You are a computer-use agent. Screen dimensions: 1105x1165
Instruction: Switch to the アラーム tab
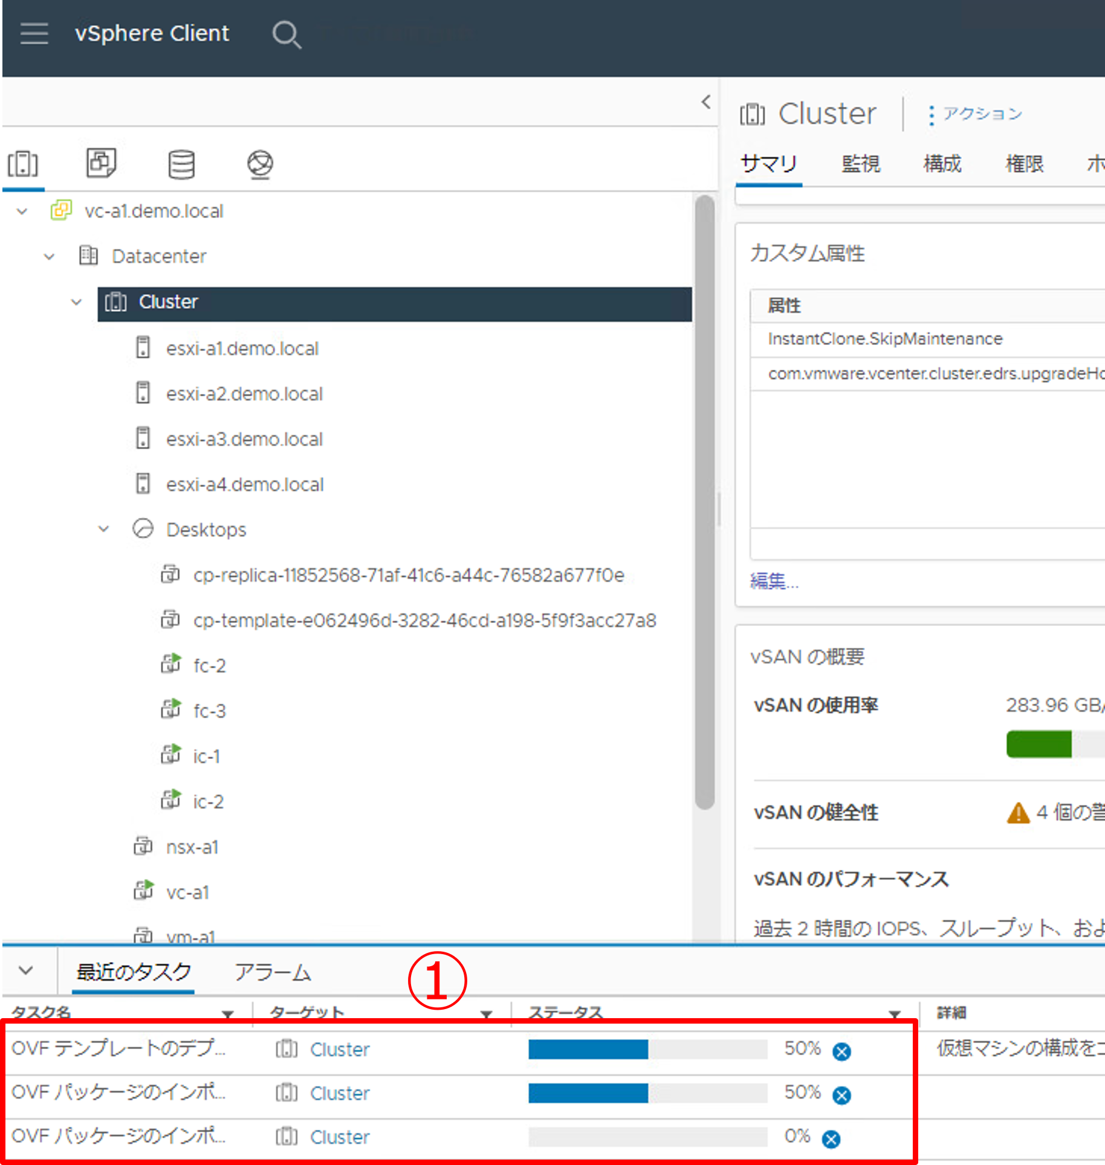pyautogui.click(x=273, y=972)
